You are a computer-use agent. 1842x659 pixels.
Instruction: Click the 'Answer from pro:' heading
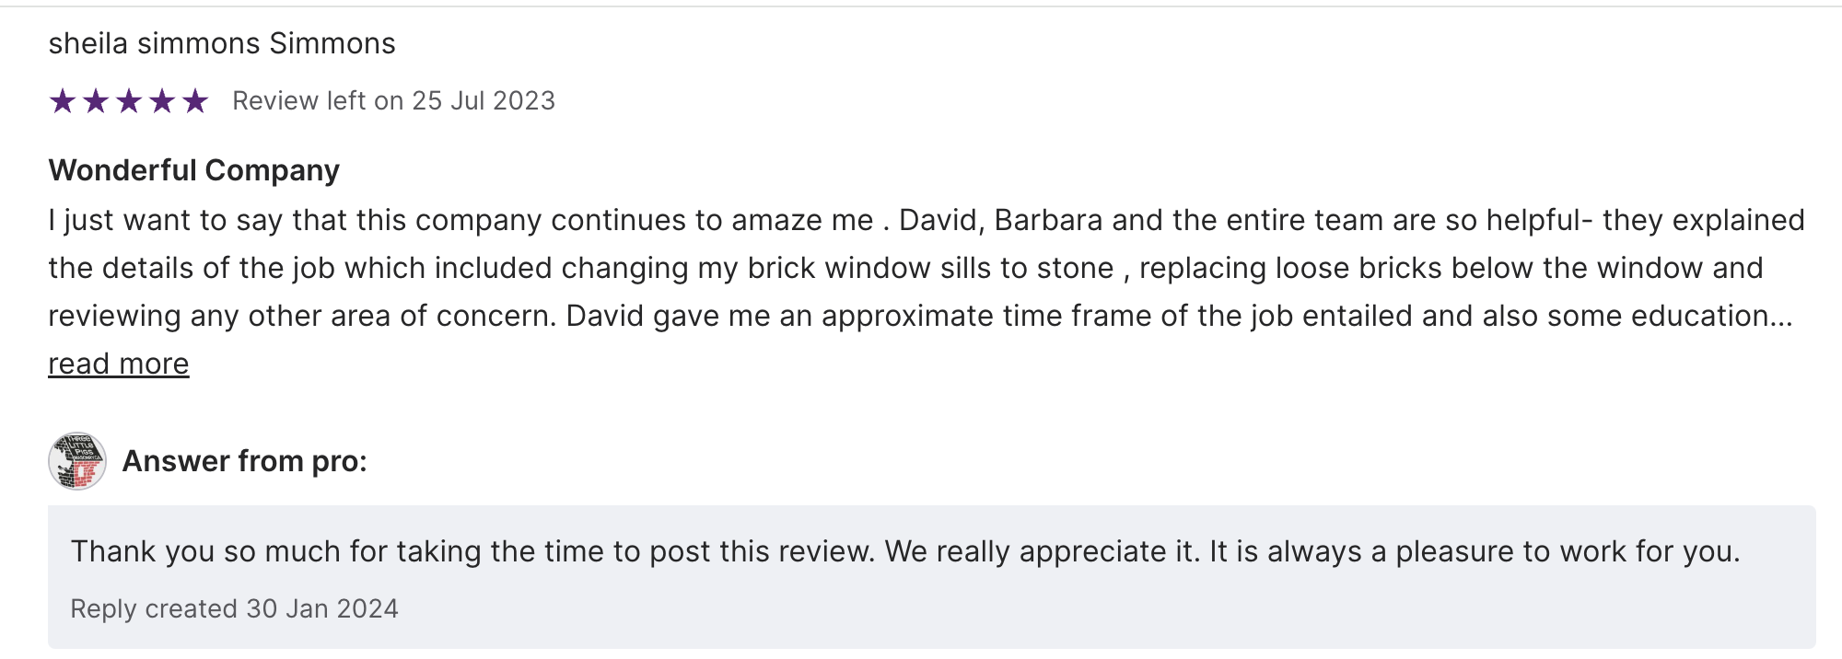click(x=245, y=461)
